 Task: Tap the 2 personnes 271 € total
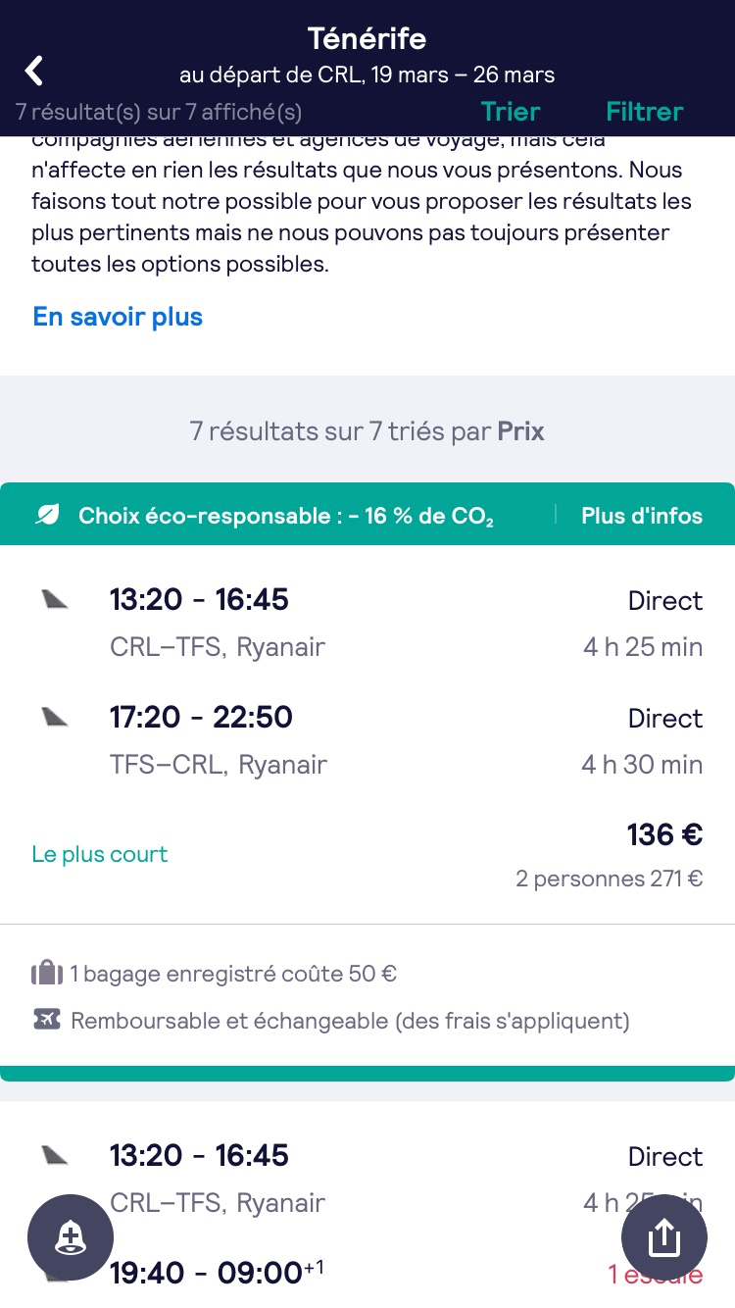pos(609,879)
